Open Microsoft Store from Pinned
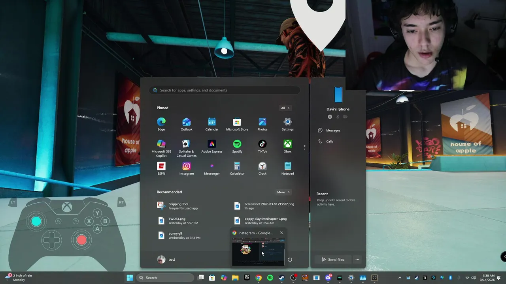This screenshot has width=506, height=284. [237, 124]
